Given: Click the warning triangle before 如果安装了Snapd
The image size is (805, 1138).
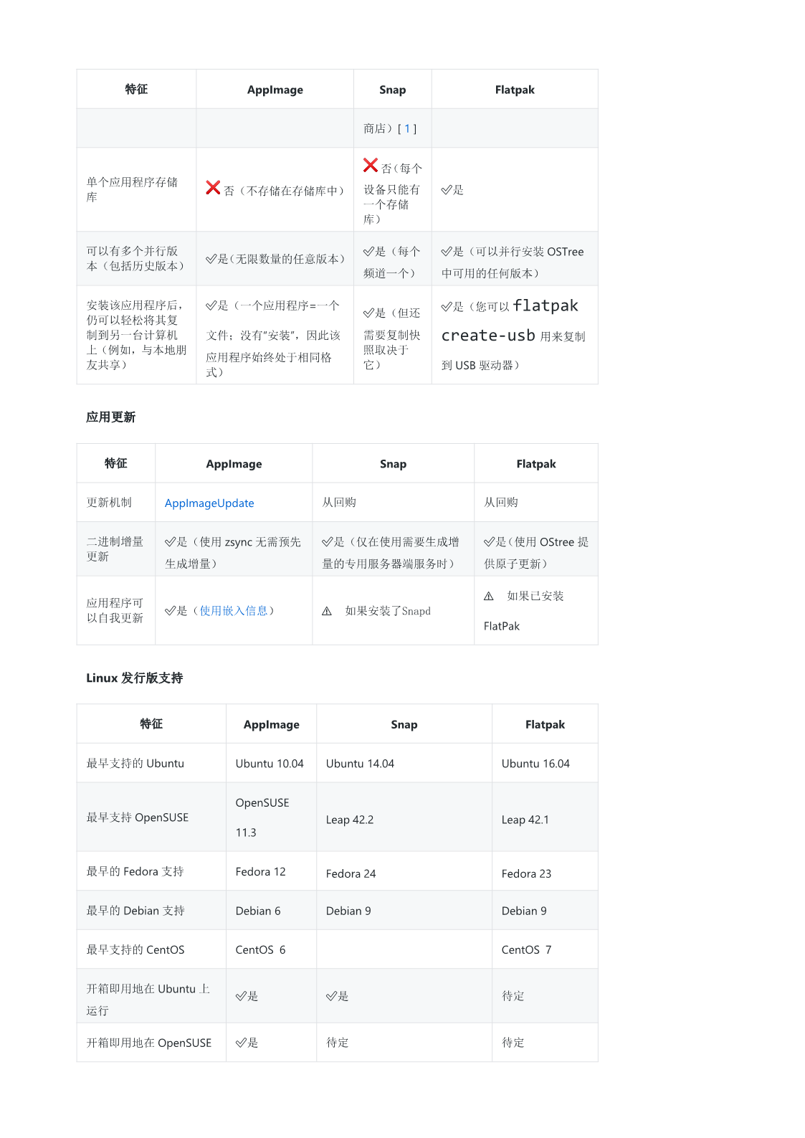Looking at the screenshot, I should tap(327, 611).
